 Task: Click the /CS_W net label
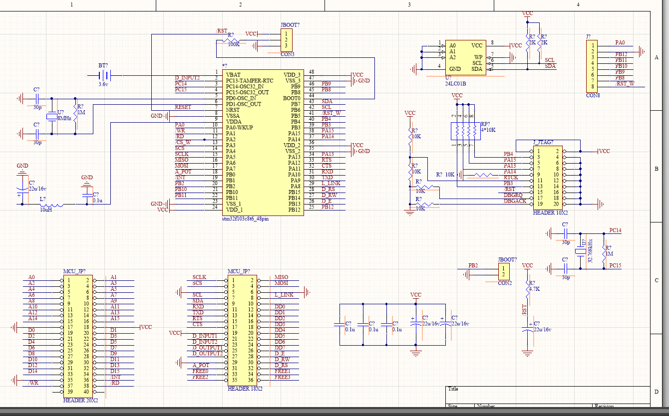(x=183, y=142)
